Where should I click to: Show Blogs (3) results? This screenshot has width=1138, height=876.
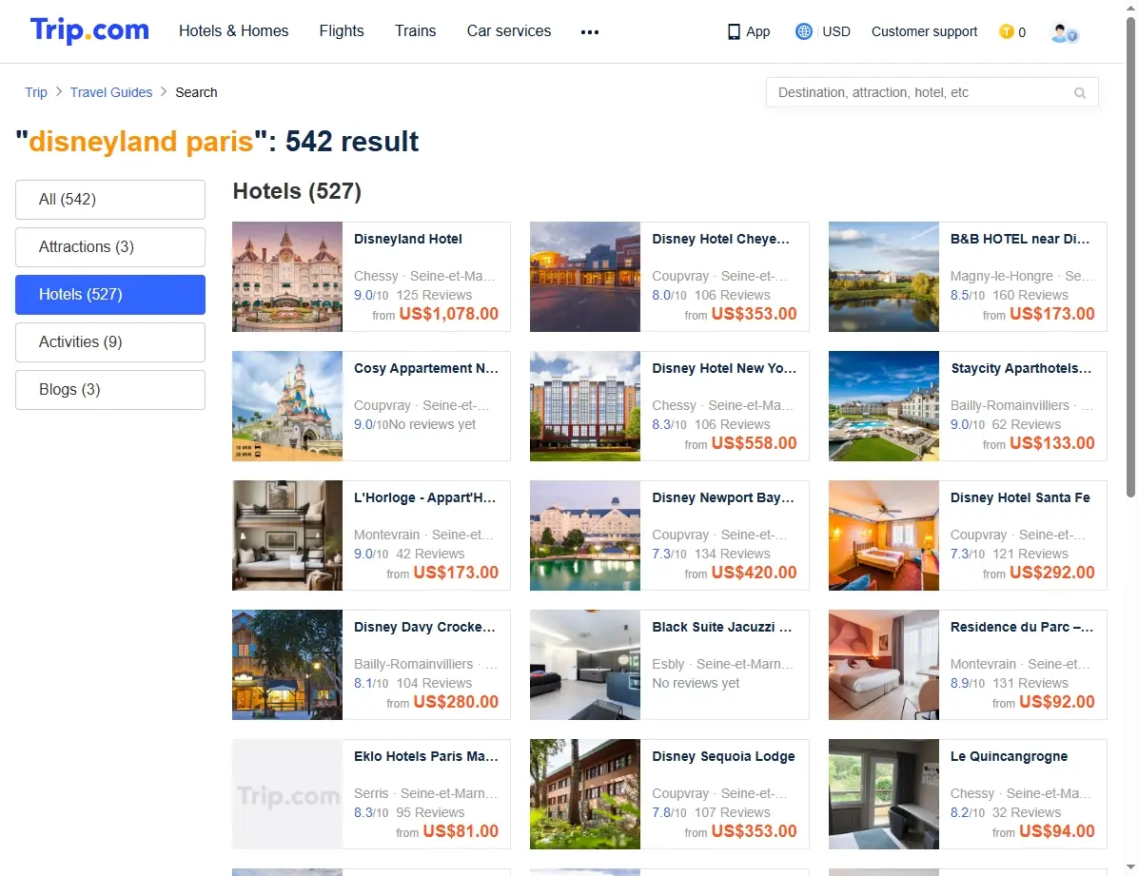click(x=110, y=390)
